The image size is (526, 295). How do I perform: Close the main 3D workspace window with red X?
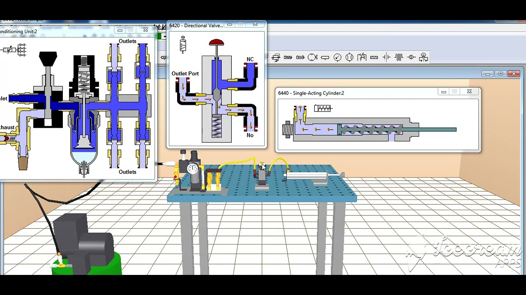[514, 74]
